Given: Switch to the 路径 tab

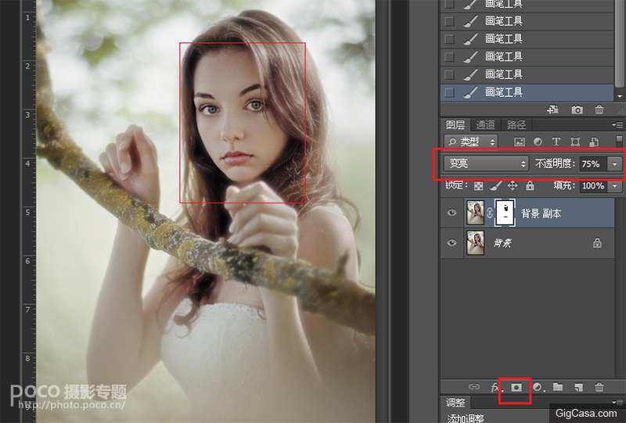Looking at the screenshot, I should click(x=516, y=125).
